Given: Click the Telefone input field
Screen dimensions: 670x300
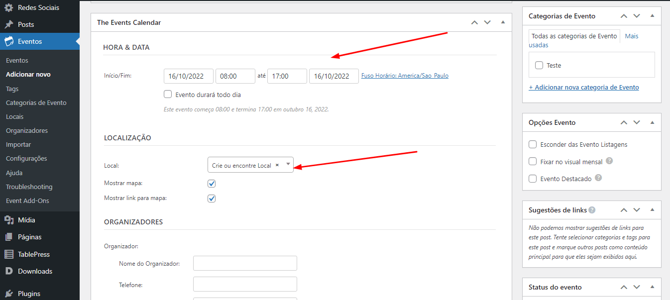Looking at the screenshot, I should click(245, 284).
